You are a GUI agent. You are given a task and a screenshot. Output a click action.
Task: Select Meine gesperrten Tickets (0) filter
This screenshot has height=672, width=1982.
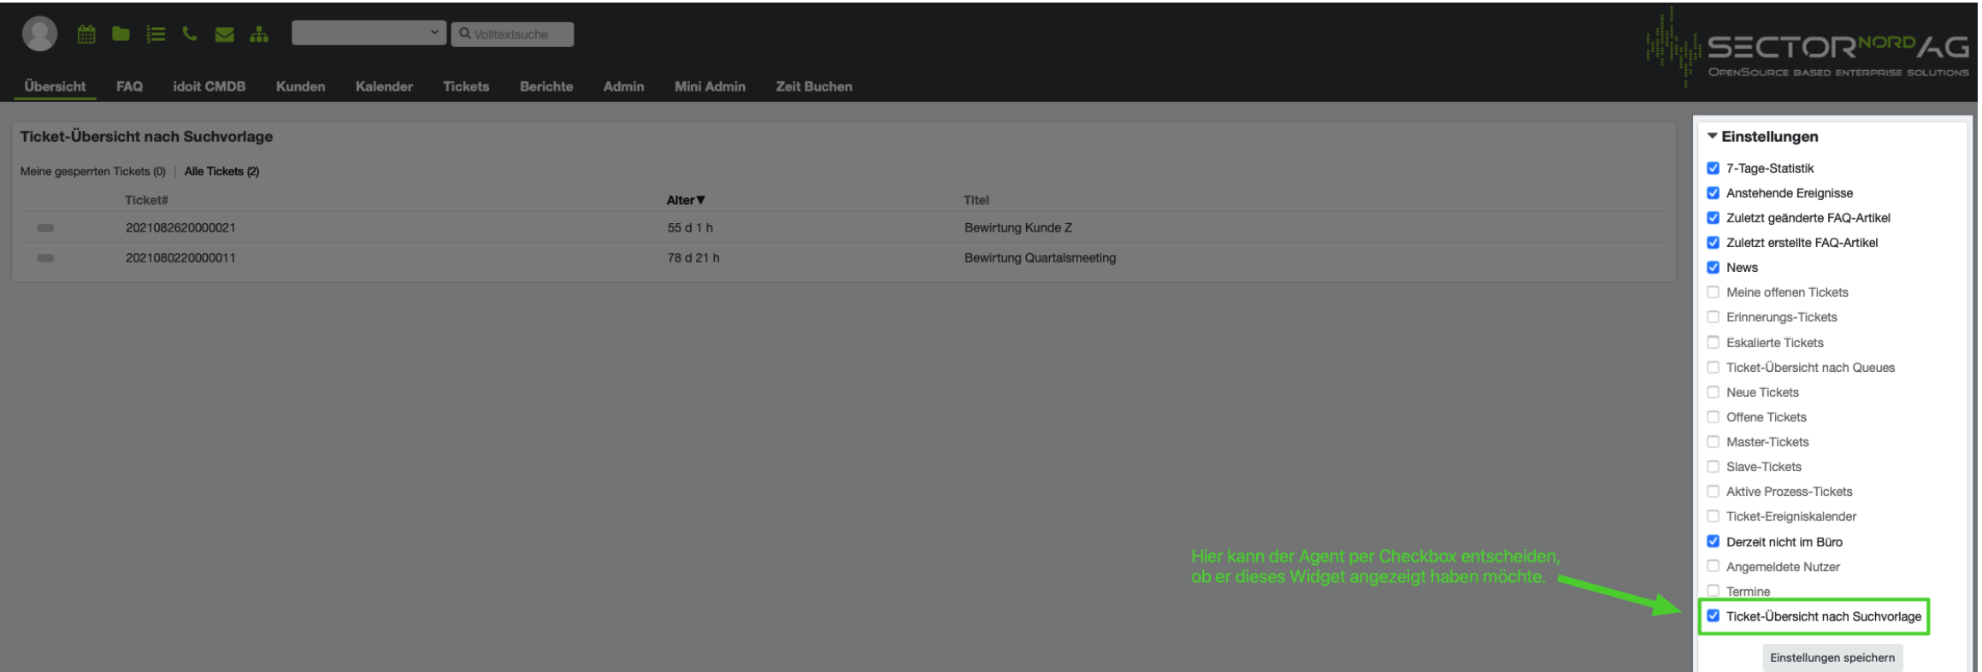point(93,171)
